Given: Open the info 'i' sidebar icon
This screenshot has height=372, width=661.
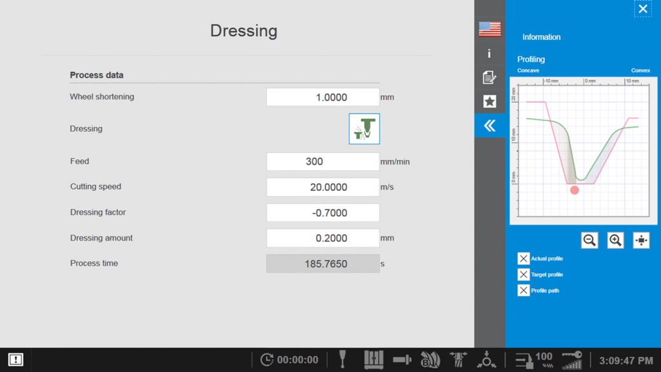Looking at the screenshot, I should pos(490,54).
